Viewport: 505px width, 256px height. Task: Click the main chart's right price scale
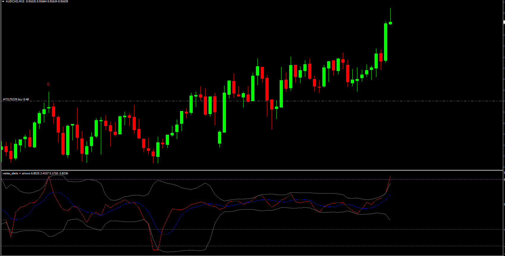click(504, 89)
